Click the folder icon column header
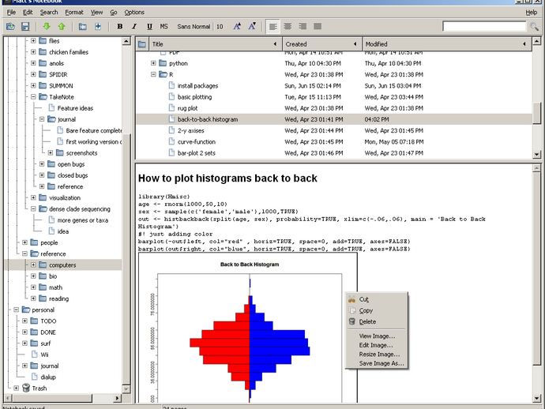This screenshot has height=409, width=545. tap(142, 44)
